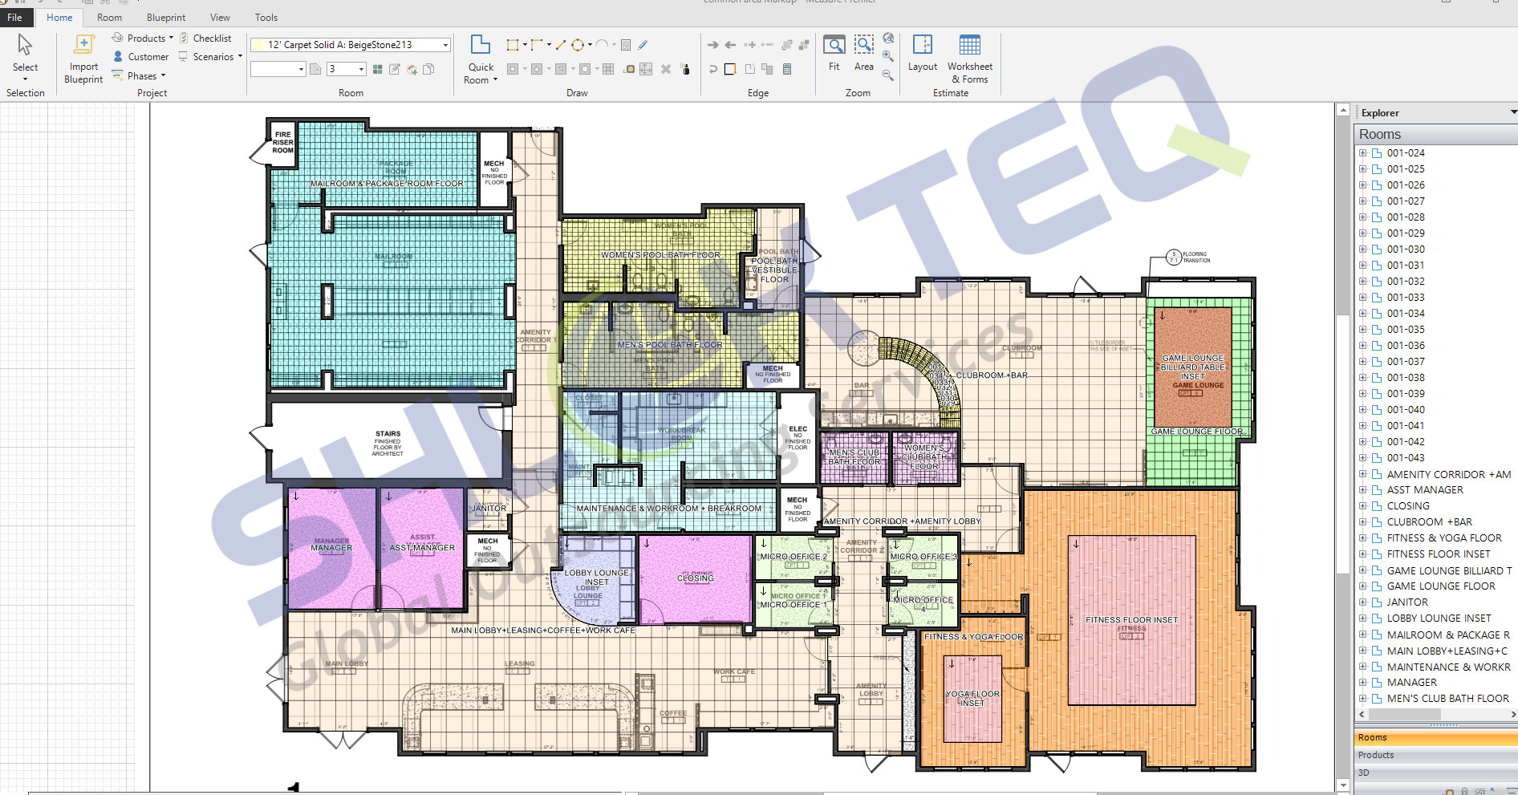Switch to the Blueprint ribbon tab

point(166,17)
